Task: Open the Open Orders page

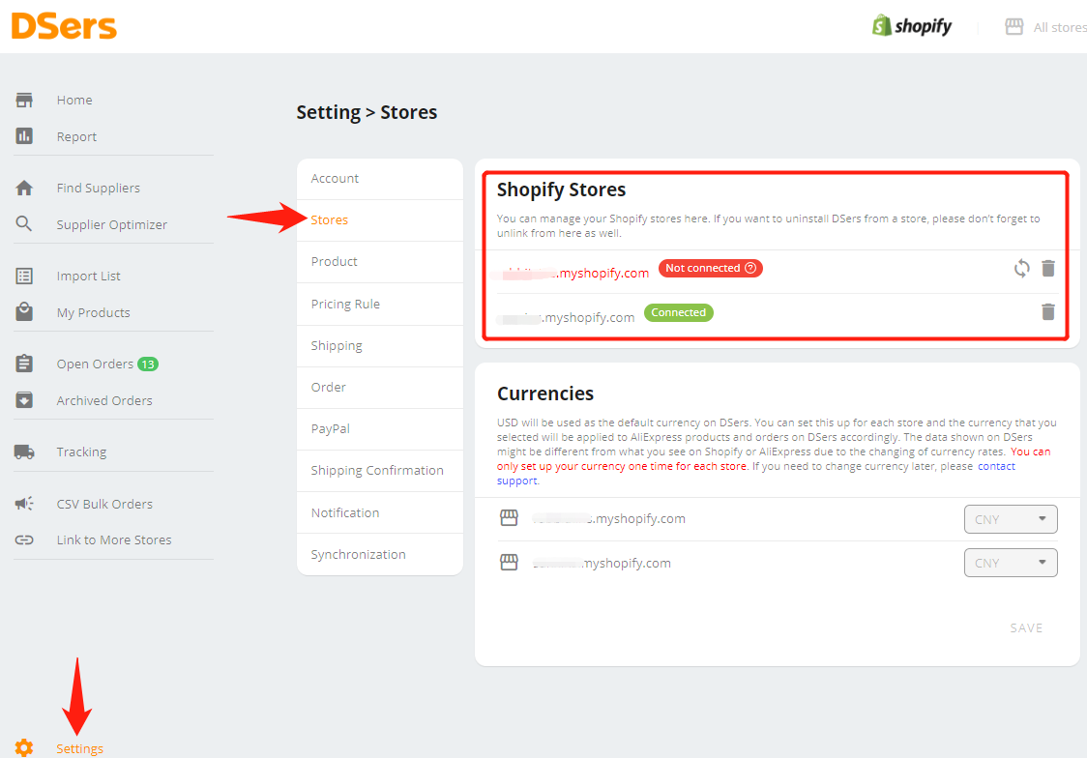Action: point(95,364)
